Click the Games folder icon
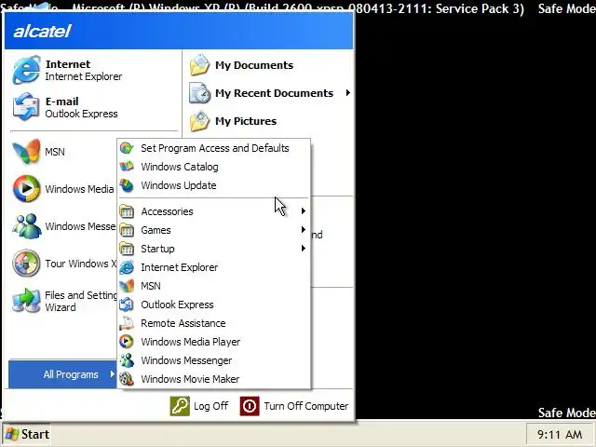The height and width of the screenshot is (447, 596). 127,230
